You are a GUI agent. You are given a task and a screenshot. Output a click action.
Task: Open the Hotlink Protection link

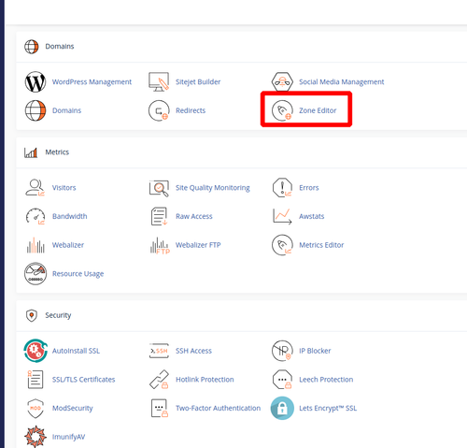tap(205, 380)
